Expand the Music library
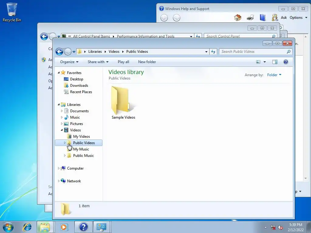This screenshot has height=233, width=311. click(x=62, y=117)
